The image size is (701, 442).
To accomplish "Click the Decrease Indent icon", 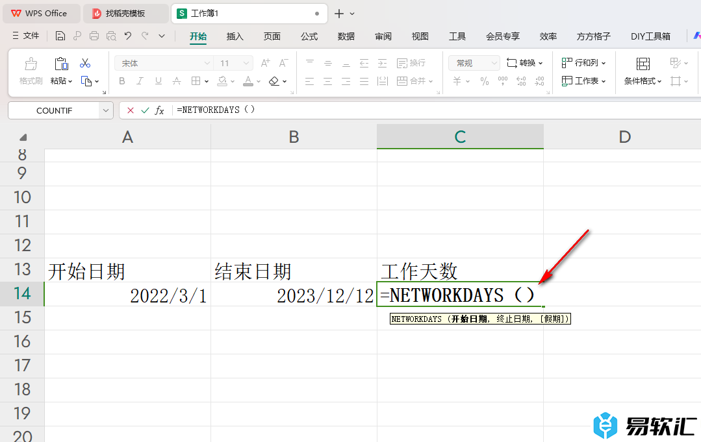I will click(364, 64).
